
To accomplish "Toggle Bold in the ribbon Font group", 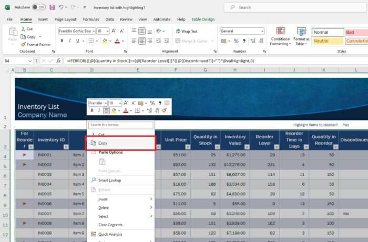I will coord(61,41).
